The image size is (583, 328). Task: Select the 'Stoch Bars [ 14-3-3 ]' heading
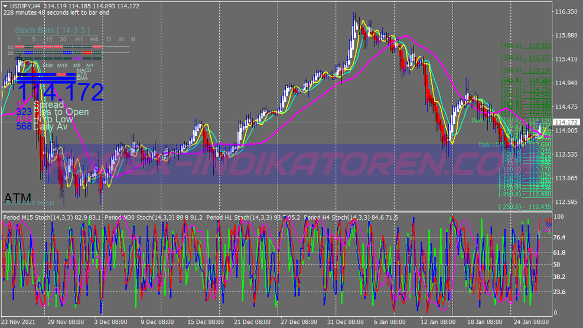click(x=52, y=31)
